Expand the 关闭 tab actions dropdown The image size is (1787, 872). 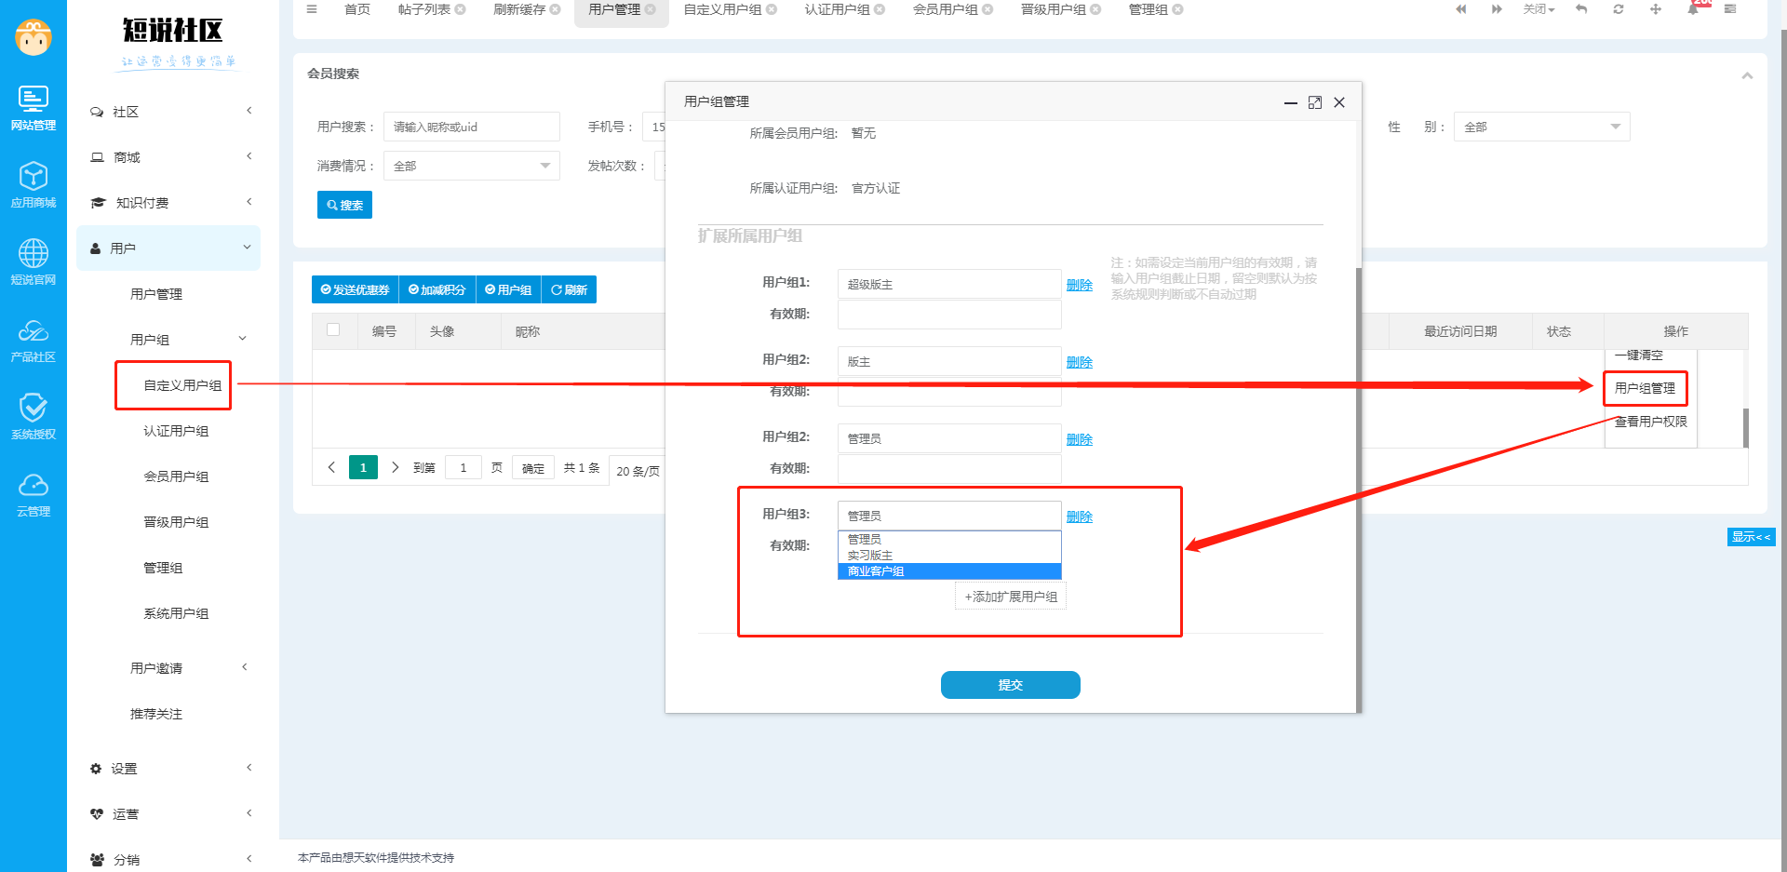1538,9
